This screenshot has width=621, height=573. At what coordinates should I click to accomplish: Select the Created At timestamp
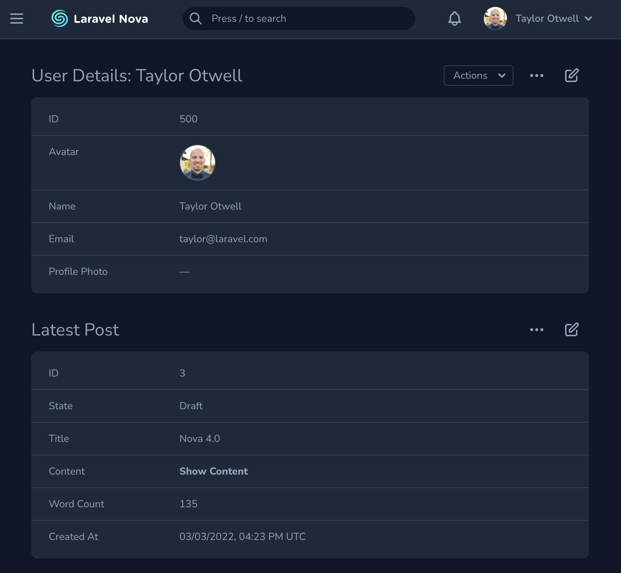(243, 536)
